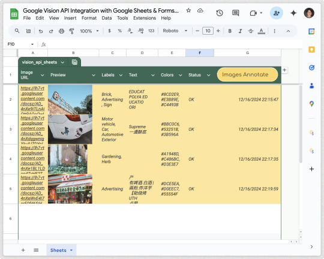The width and height of the screenshot is (324, 259).
Task: Open the Insert menu
Action: click(x=70, y=18)
